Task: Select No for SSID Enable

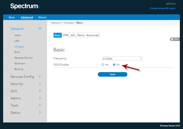Action: 114,65
